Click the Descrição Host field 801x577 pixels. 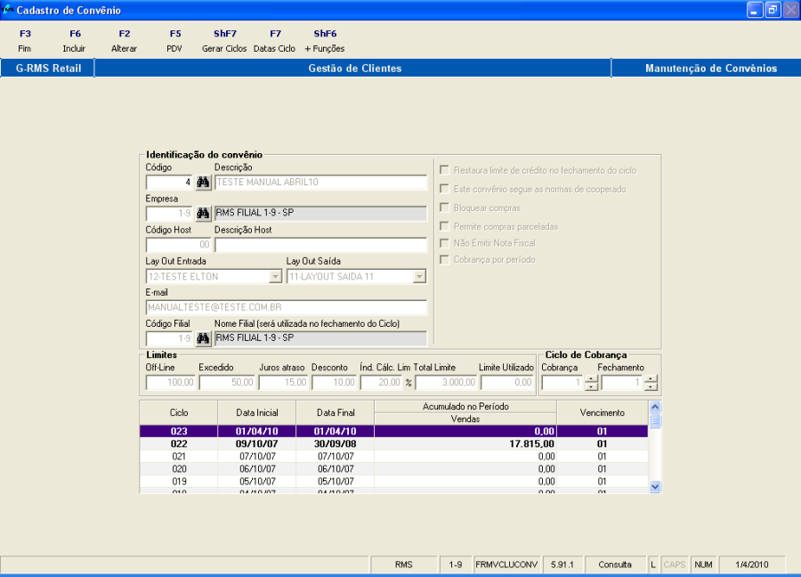click(320, 245)
